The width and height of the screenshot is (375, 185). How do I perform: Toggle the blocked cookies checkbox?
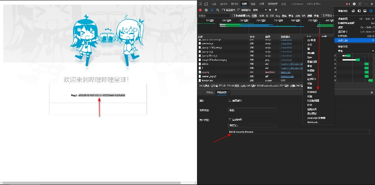[x=323, y=16]
